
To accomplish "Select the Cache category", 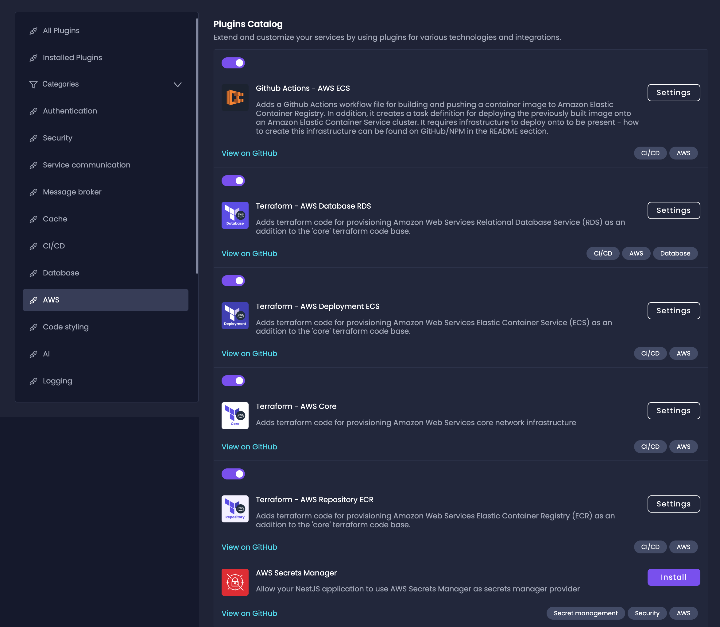I will [105, 219].
